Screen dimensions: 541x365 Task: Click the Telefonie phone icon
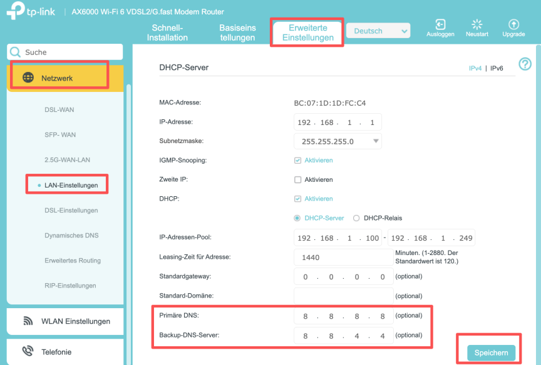click(28, 352)
